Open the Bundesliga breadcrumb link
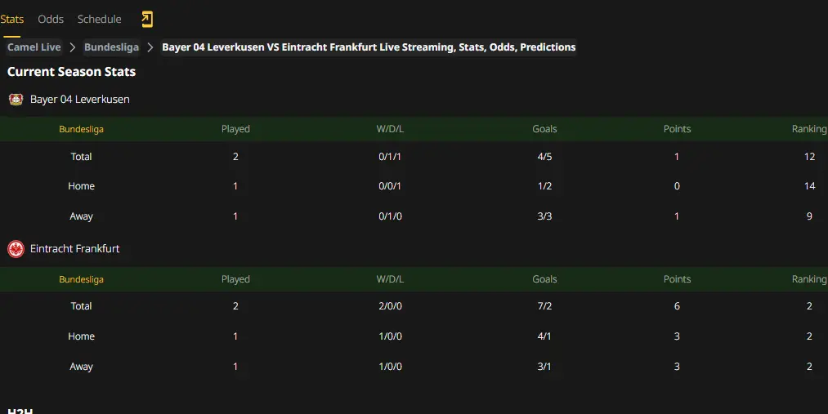The image size is (828, 414). point(111,47)
